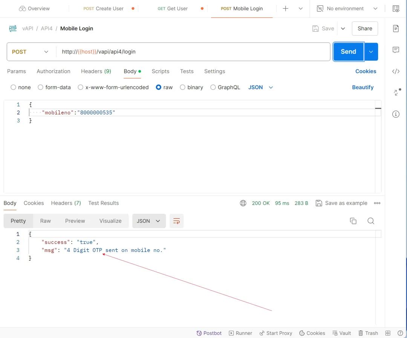Choose the GraphQL body option

[213, 87]
